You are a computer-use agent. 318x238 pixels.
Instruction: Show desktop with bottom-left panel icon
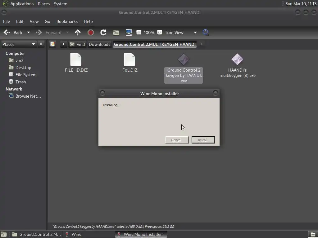pyautogui.click(x=4, y=234)
